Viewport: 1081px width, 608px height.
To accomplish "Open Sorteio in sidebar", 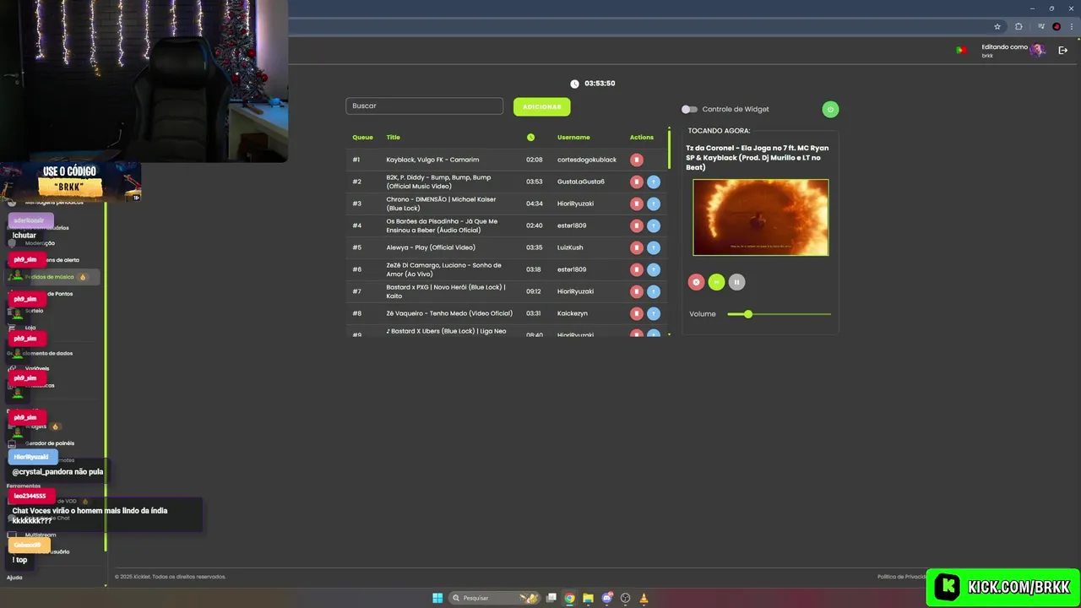I will coord(34,311).
